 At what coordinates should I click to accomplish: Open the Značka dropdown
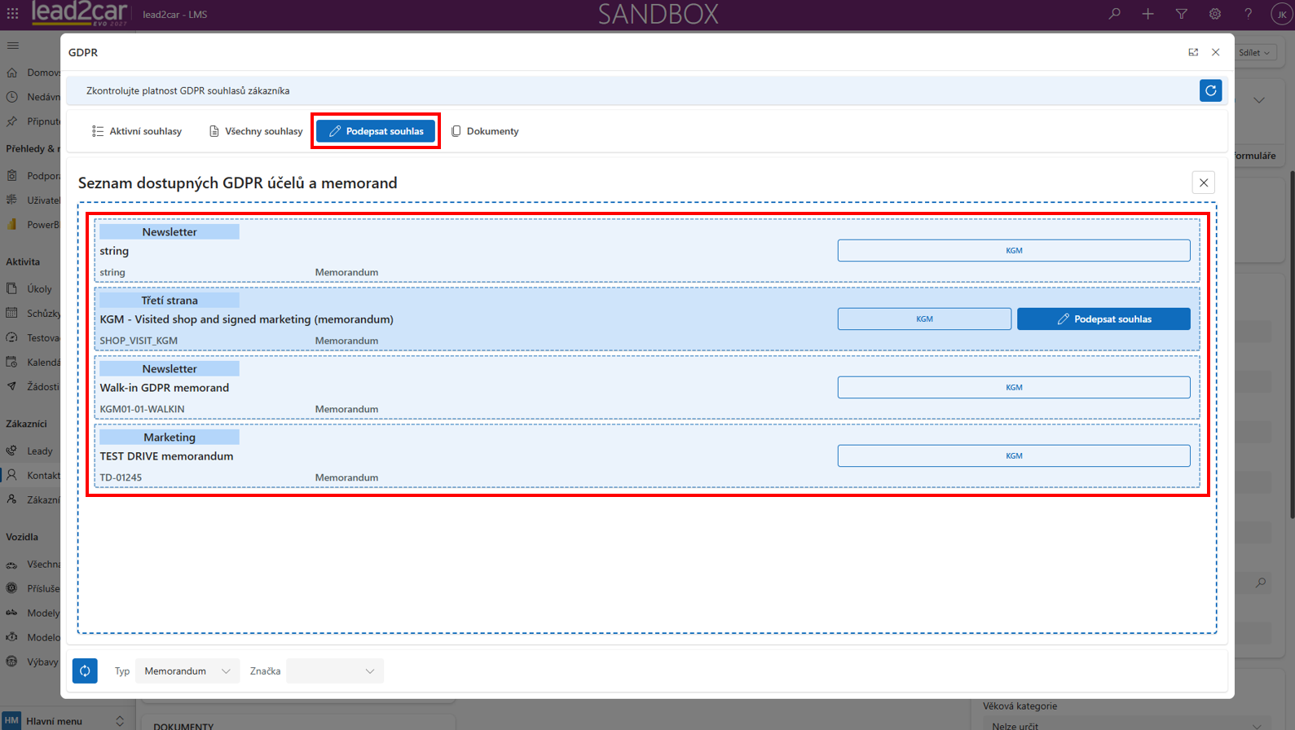[x=335, y=671]
